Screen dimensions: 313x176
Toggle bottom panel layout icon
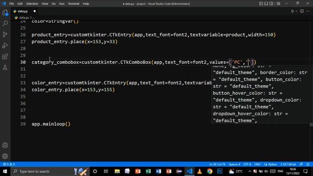[266, 3]
